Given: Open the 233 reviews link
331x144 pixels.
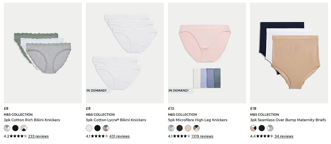Looking at the screenshot, I should [38, 136].
